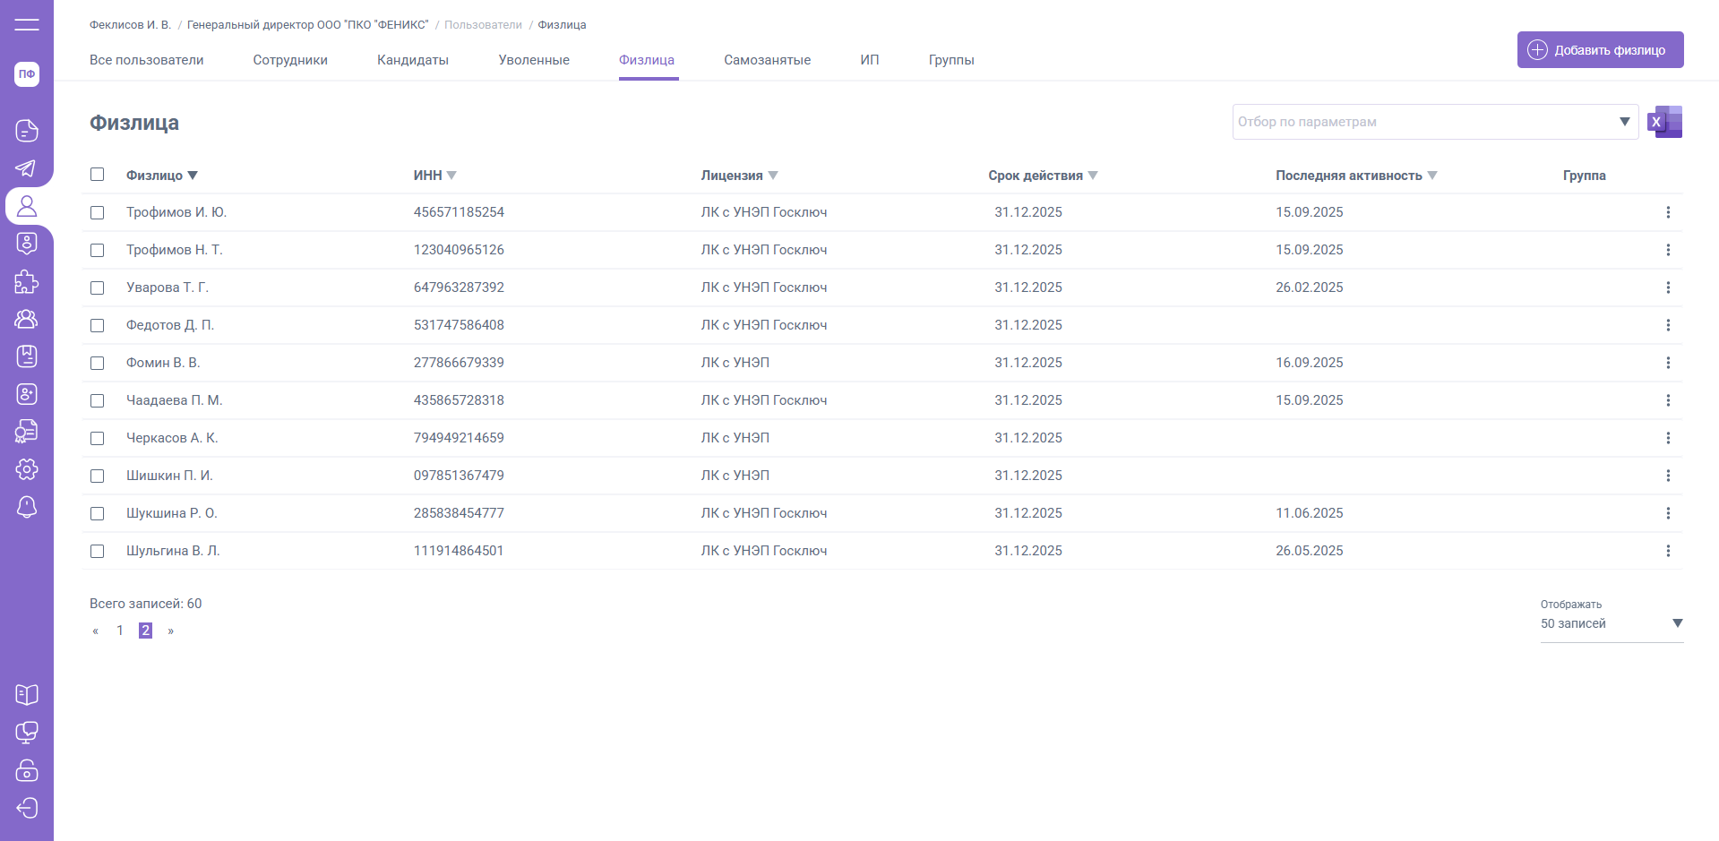This screenshot has height=841, width=1719.
Task: Switch to the Самозанятые tab
Action: pyautogui.click(x=767, y=60)
